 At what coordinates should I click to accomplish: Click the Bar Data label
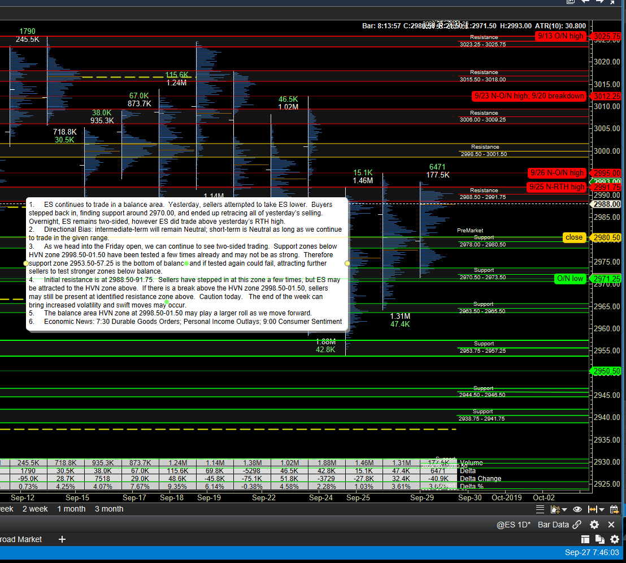pos(553,525)
